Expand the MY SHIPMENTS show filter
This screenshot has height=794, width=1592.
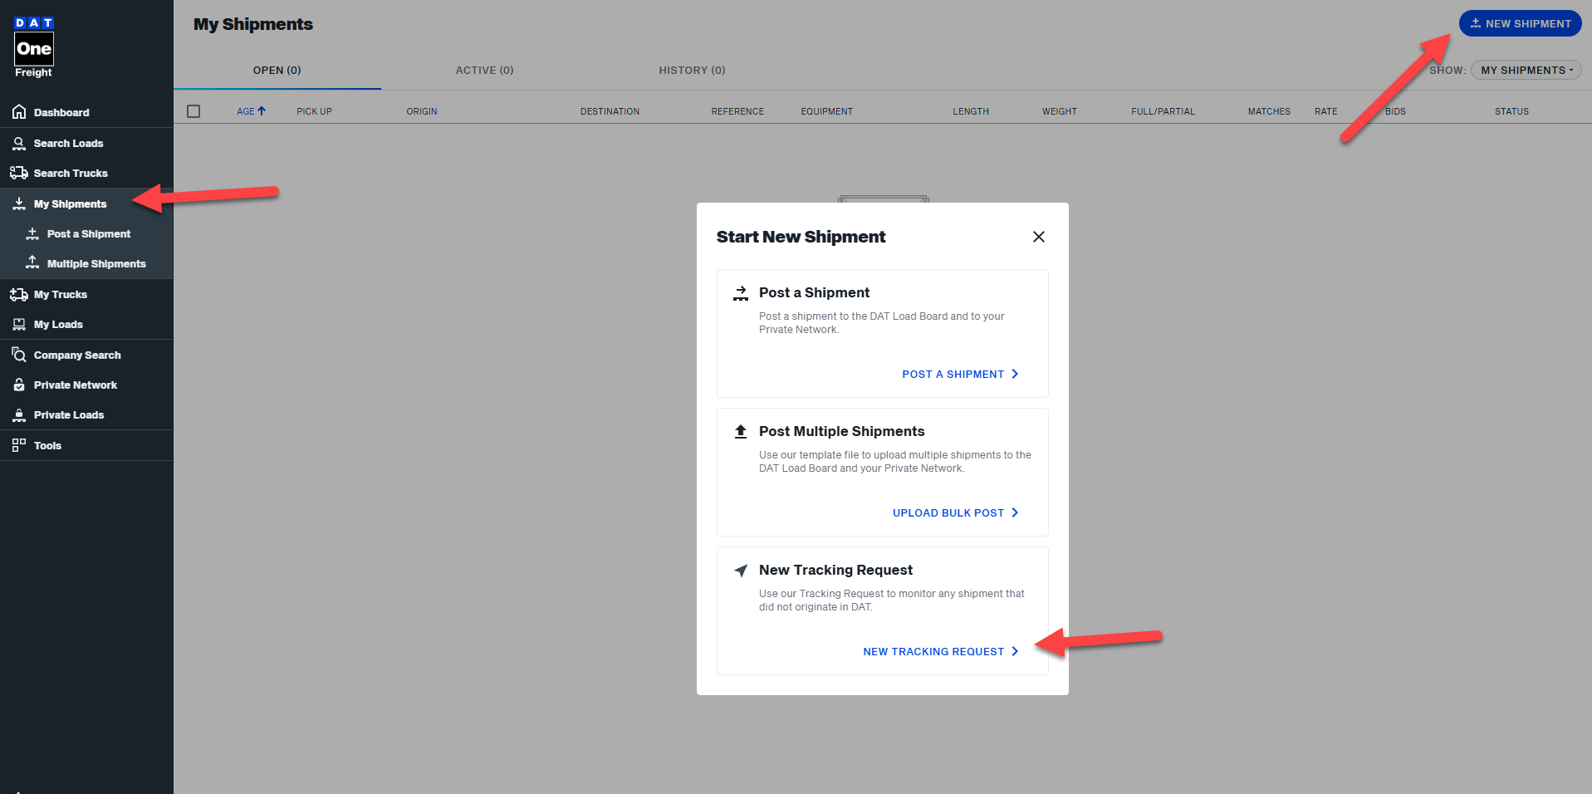coord(1525,70)
